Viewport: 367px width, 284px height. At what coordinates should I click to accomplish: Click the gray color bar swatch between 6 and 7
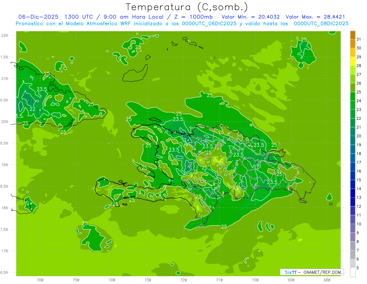click(353, 255)
